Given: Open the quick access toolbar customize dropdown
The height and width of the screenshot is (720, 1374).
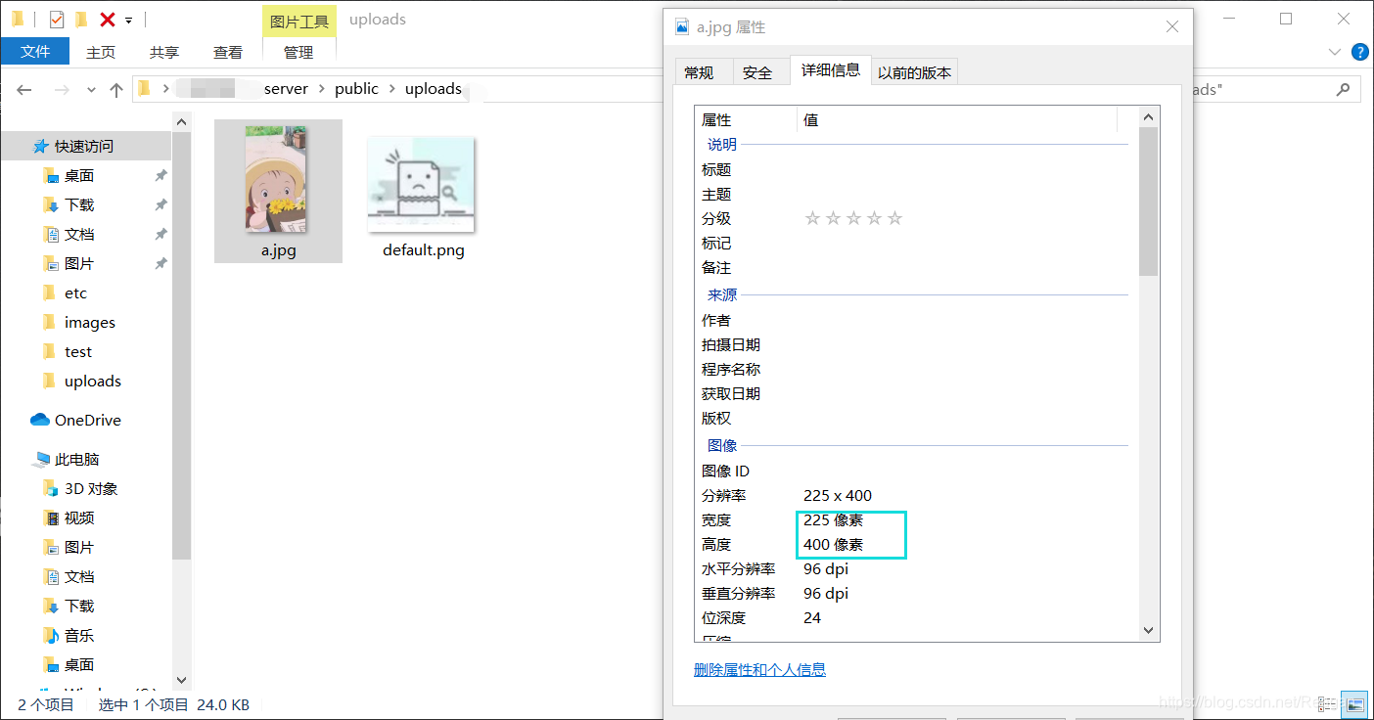Looking at the screenshot, I should coord(128,19).
